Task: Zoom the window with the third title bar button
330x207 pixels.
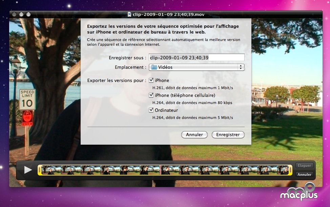Action: [x=28, y=14]
